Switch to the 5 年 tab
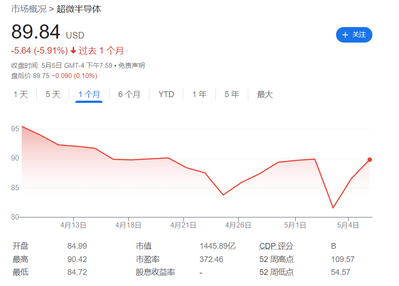 tap(232, 94)
